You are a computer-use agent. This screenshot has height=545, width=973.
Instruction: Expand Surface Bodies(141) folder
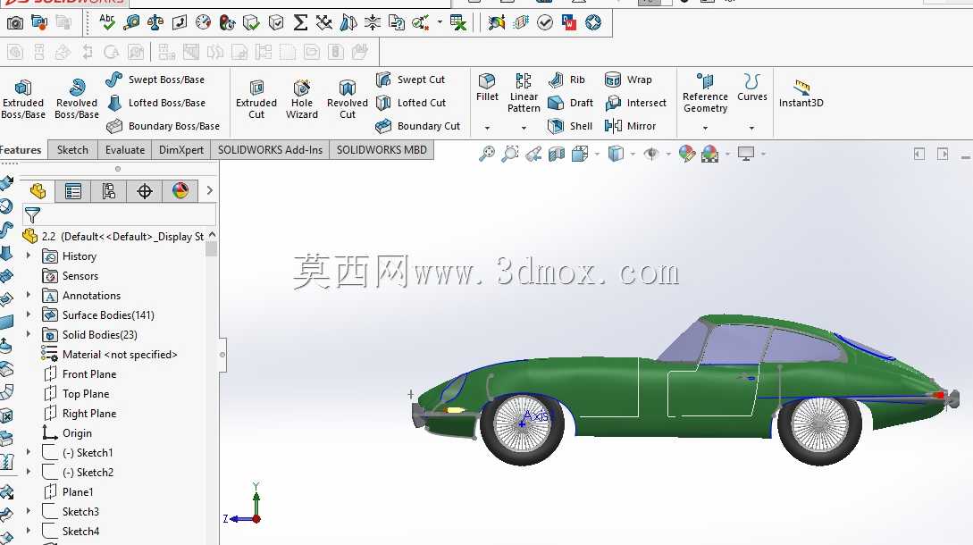(29, 314)
